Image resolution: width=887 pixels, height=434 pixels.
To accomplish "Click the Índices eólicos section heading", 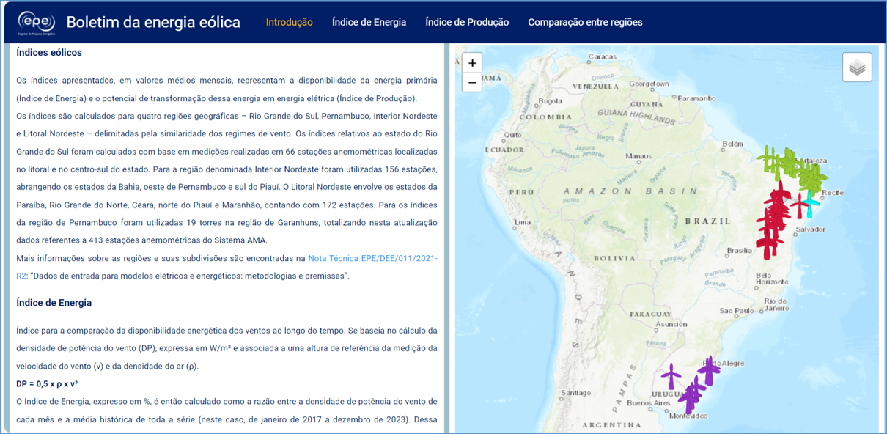I will point(49,53).
